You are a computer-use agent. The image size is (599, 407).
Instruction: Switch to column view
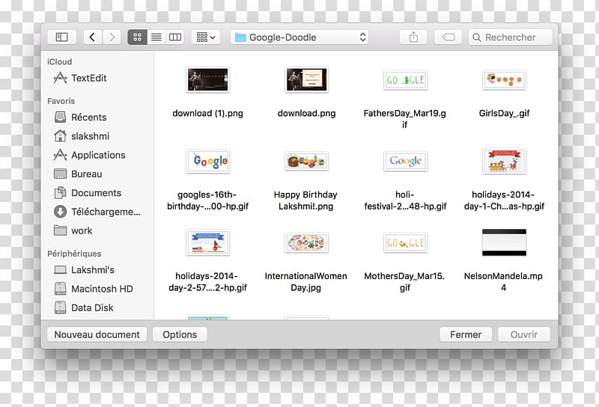click(x=174, y=37)
